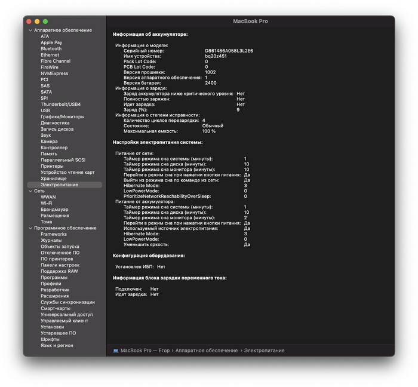Screen dimensions: 418x387
Task: Click Электропитание in the bottom path bar
Action: pos(264,351)
